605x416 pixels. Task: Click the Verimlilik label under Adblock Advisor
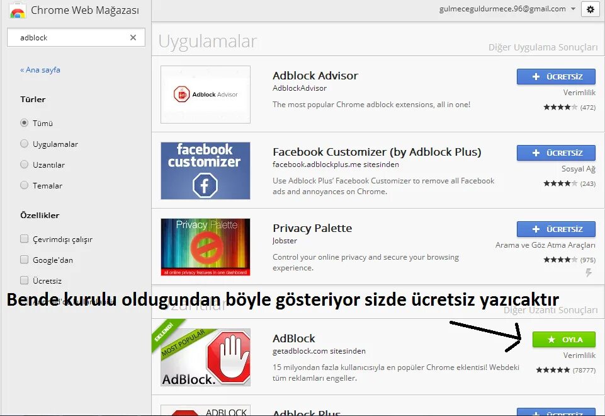pos(579,92)
